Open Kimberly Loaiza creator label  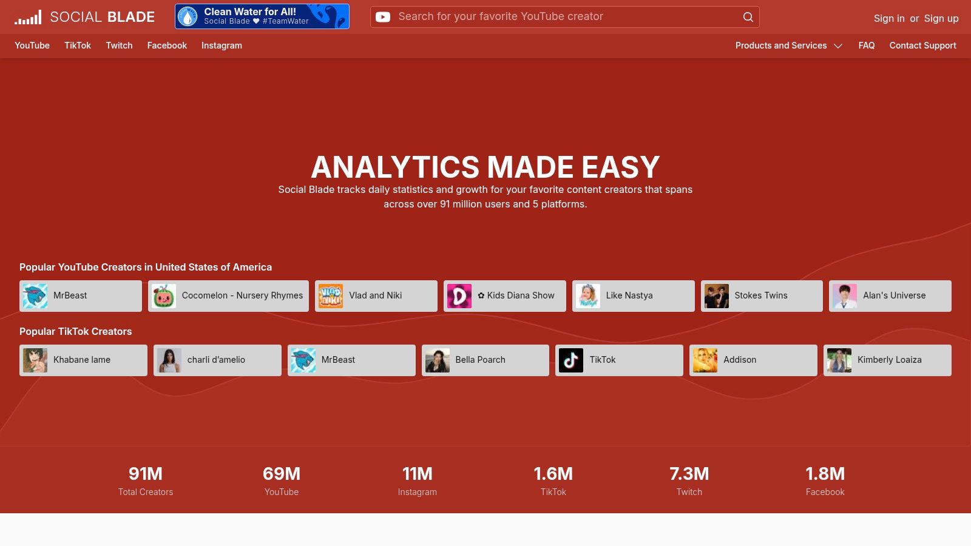[890, 360]
